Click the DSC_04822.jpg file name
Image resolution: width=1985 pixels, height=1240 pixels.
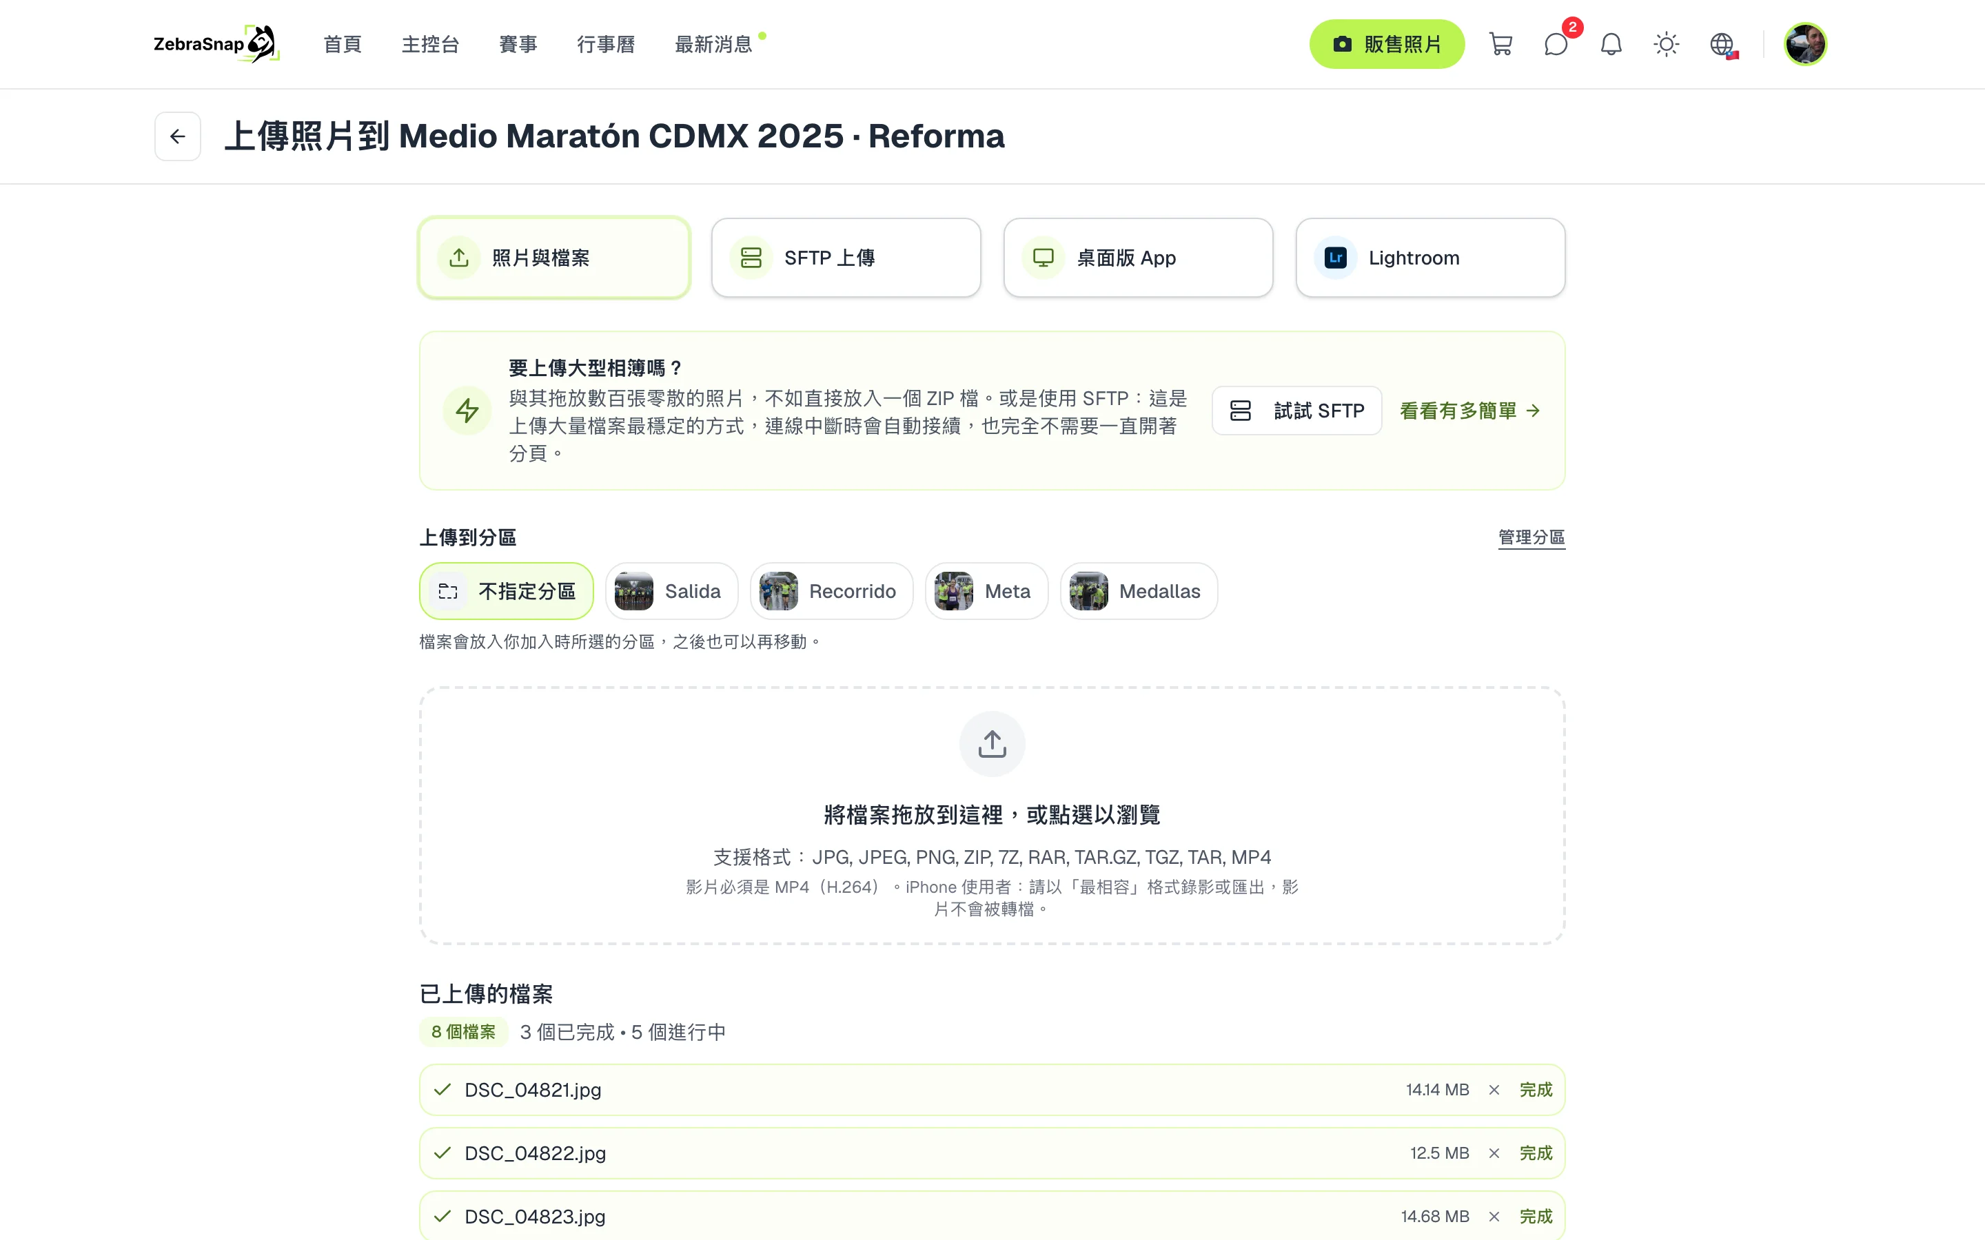pyautogui.click(x=535, y=1153)
